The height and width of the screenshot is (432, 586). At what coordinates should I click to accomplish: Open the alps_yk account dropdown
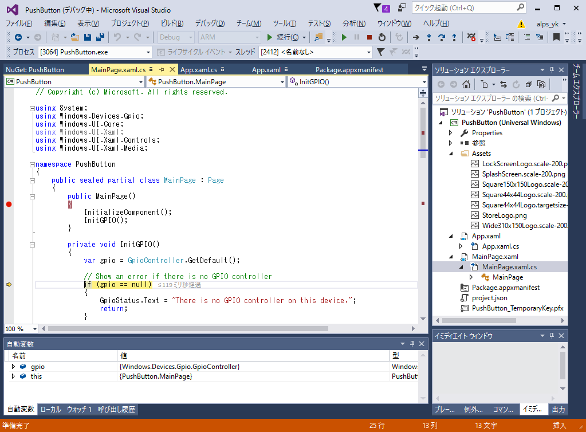click(x=551, y=24)
